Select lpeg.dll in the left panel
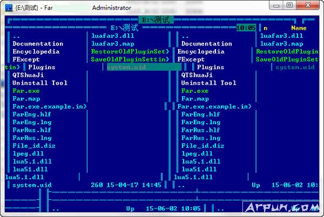The height and width of the screenshot is (217, 324). tap(28, 154)
